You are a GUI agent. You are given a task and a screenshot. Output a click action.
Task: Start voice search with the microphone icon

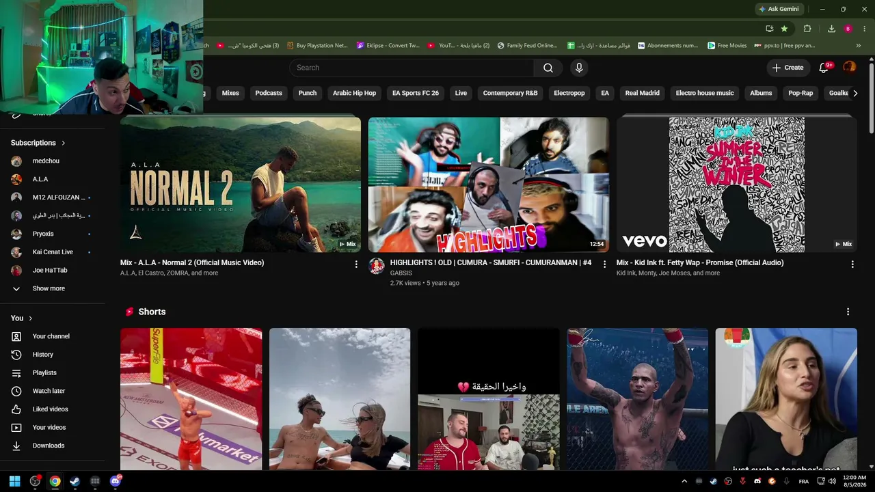[x=579, y=68]
